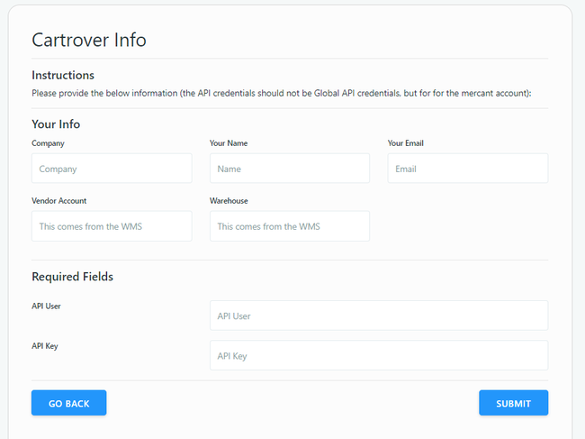The height and width of the screenshot is (439, 585).
Task: Click the Cartrover Info heading
Action: [89, 40]
